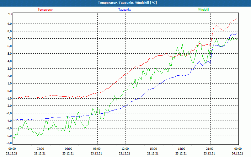Click the -5,0 y-axis value
Image resolution: width=251 pixels, height=157 pixels.
tap(9, 128)
